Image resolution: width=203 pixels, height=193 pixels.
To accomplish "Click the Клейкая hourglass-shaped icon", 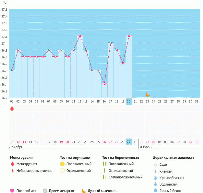I will (x=155, y=171).
